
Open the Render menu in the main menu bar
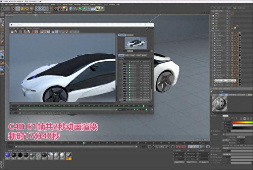[x=53, y=4]
